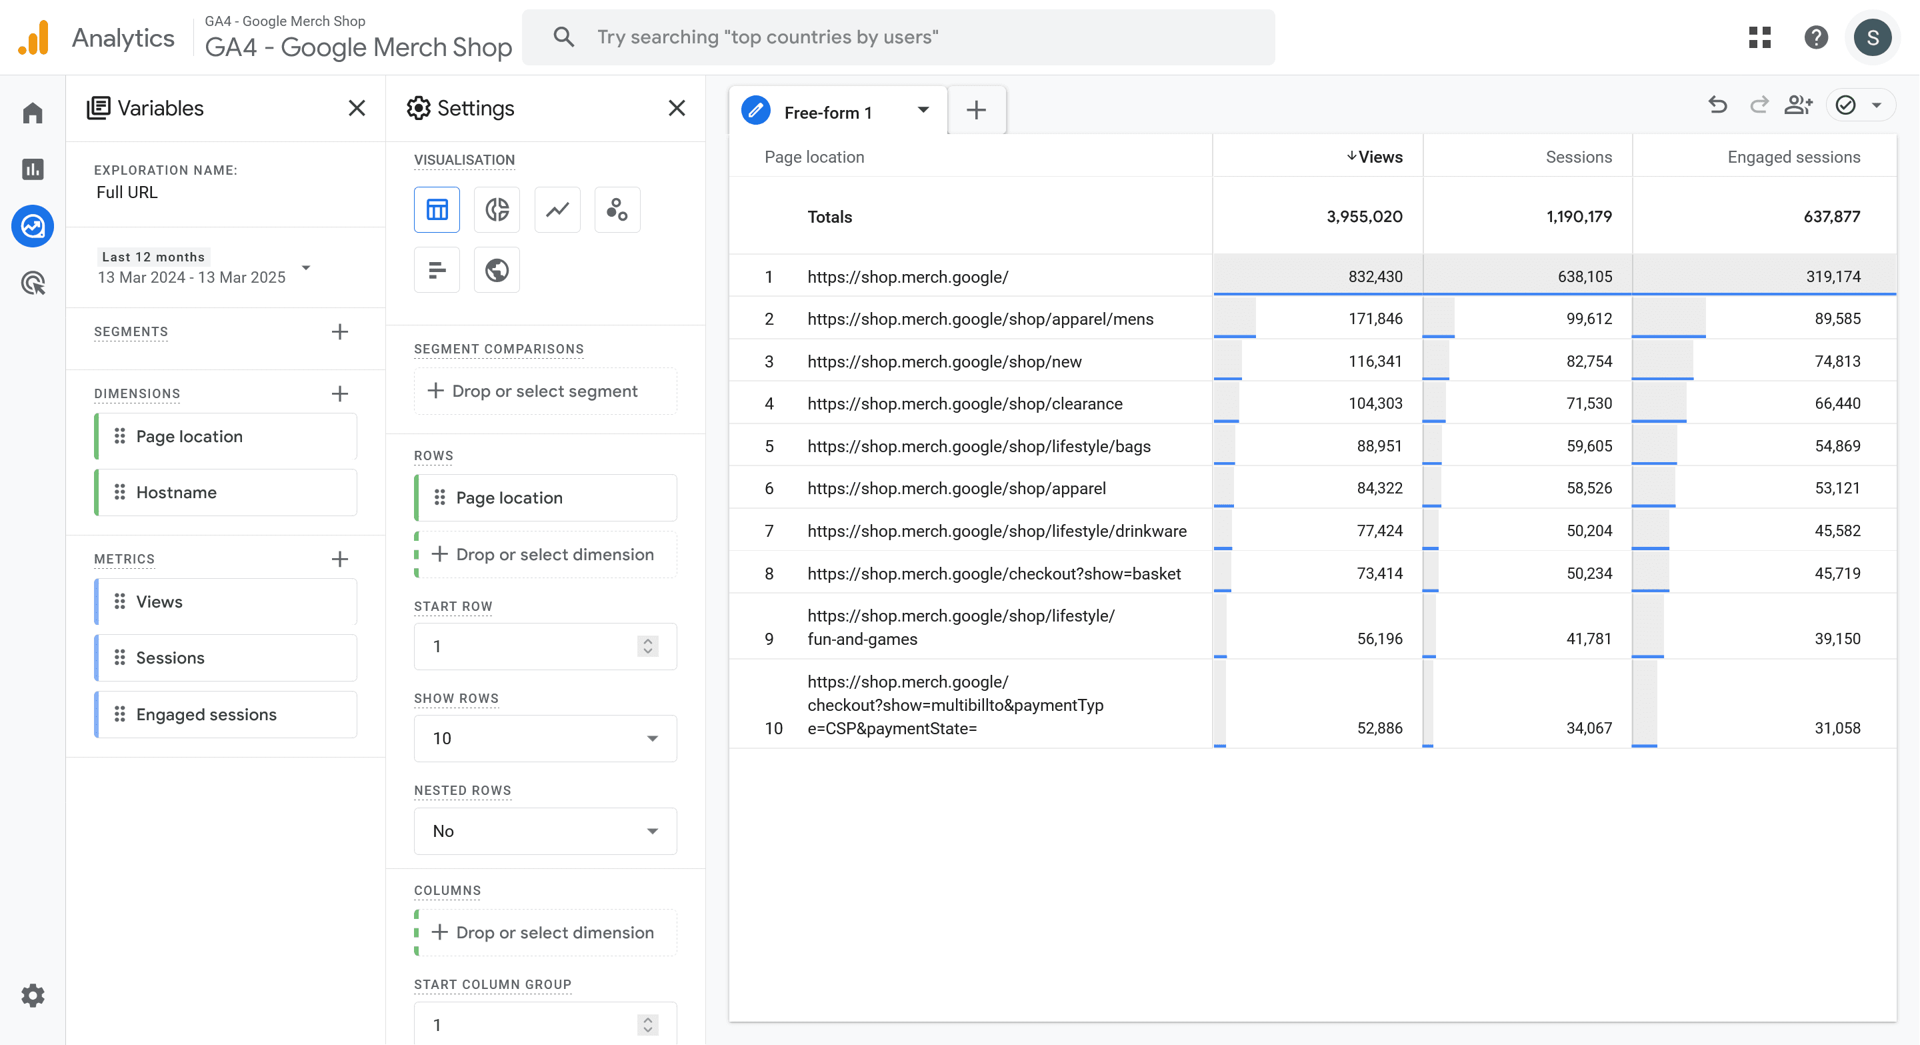
Task: Select Hostname dimension in Variables
Action: (226, 493)
